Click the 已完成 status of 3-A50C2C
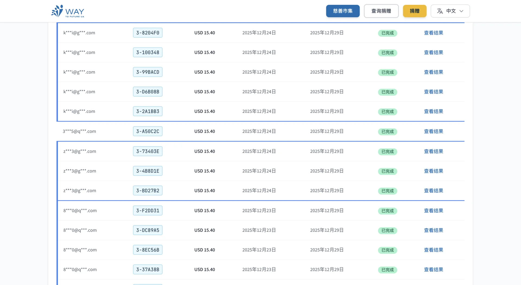 [387, 132]
